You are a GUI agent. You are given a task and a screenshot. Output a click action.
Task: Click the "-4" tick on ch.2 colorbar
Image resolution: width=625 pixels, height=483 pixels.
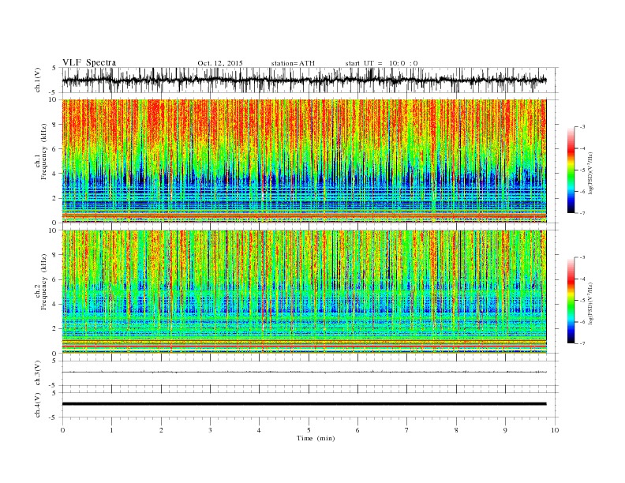tap(582, 279)
